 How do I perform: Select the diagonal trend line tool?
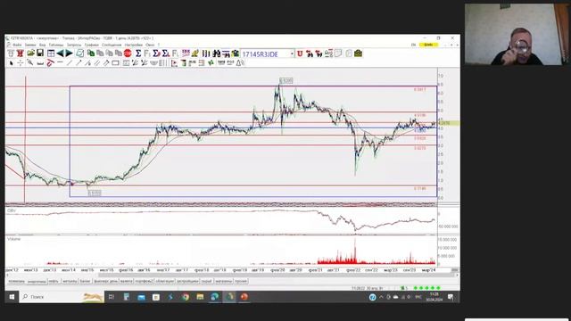(x=70, y=63)
